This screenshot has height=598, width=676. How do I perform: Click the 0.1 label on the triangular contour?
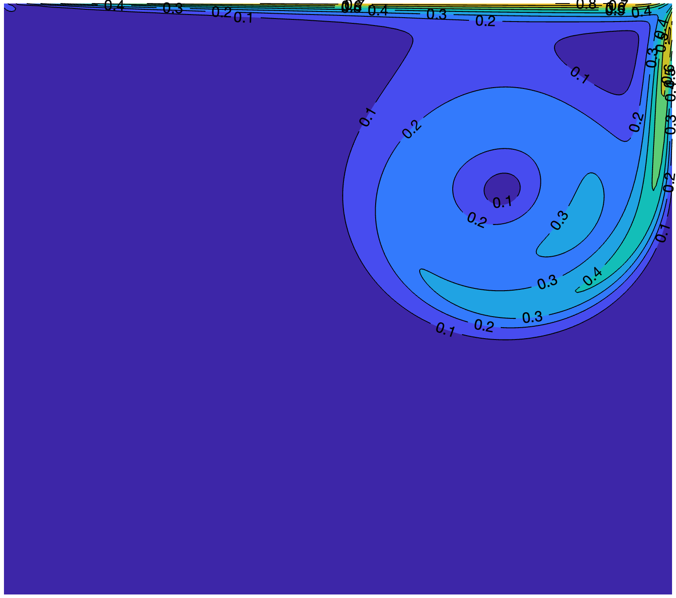pos(580,75)
